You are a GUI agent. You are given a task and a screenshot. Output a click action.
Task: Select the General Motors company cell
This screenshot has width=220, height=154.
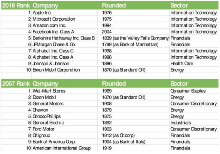(48, 104)
